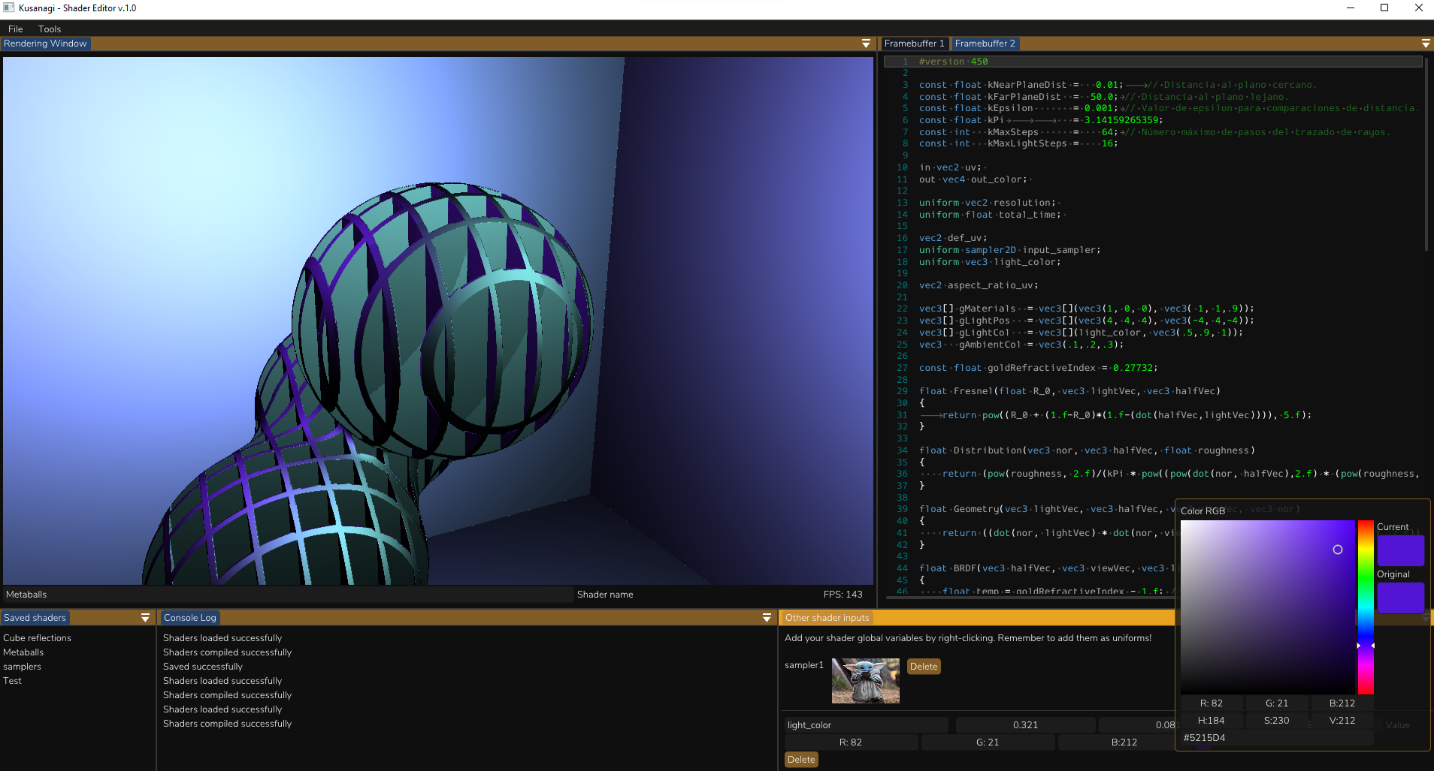Click the code editor vertical scrollbar

tap(1426, 154)
